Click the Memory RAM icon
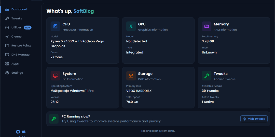The width and height of the screenshot is (275, 137). (207, 26)
